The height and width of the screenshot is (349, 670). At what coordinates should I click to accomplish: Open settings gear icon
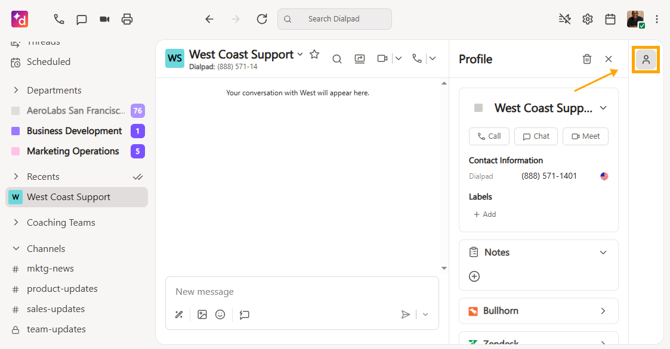pos(588,19)
